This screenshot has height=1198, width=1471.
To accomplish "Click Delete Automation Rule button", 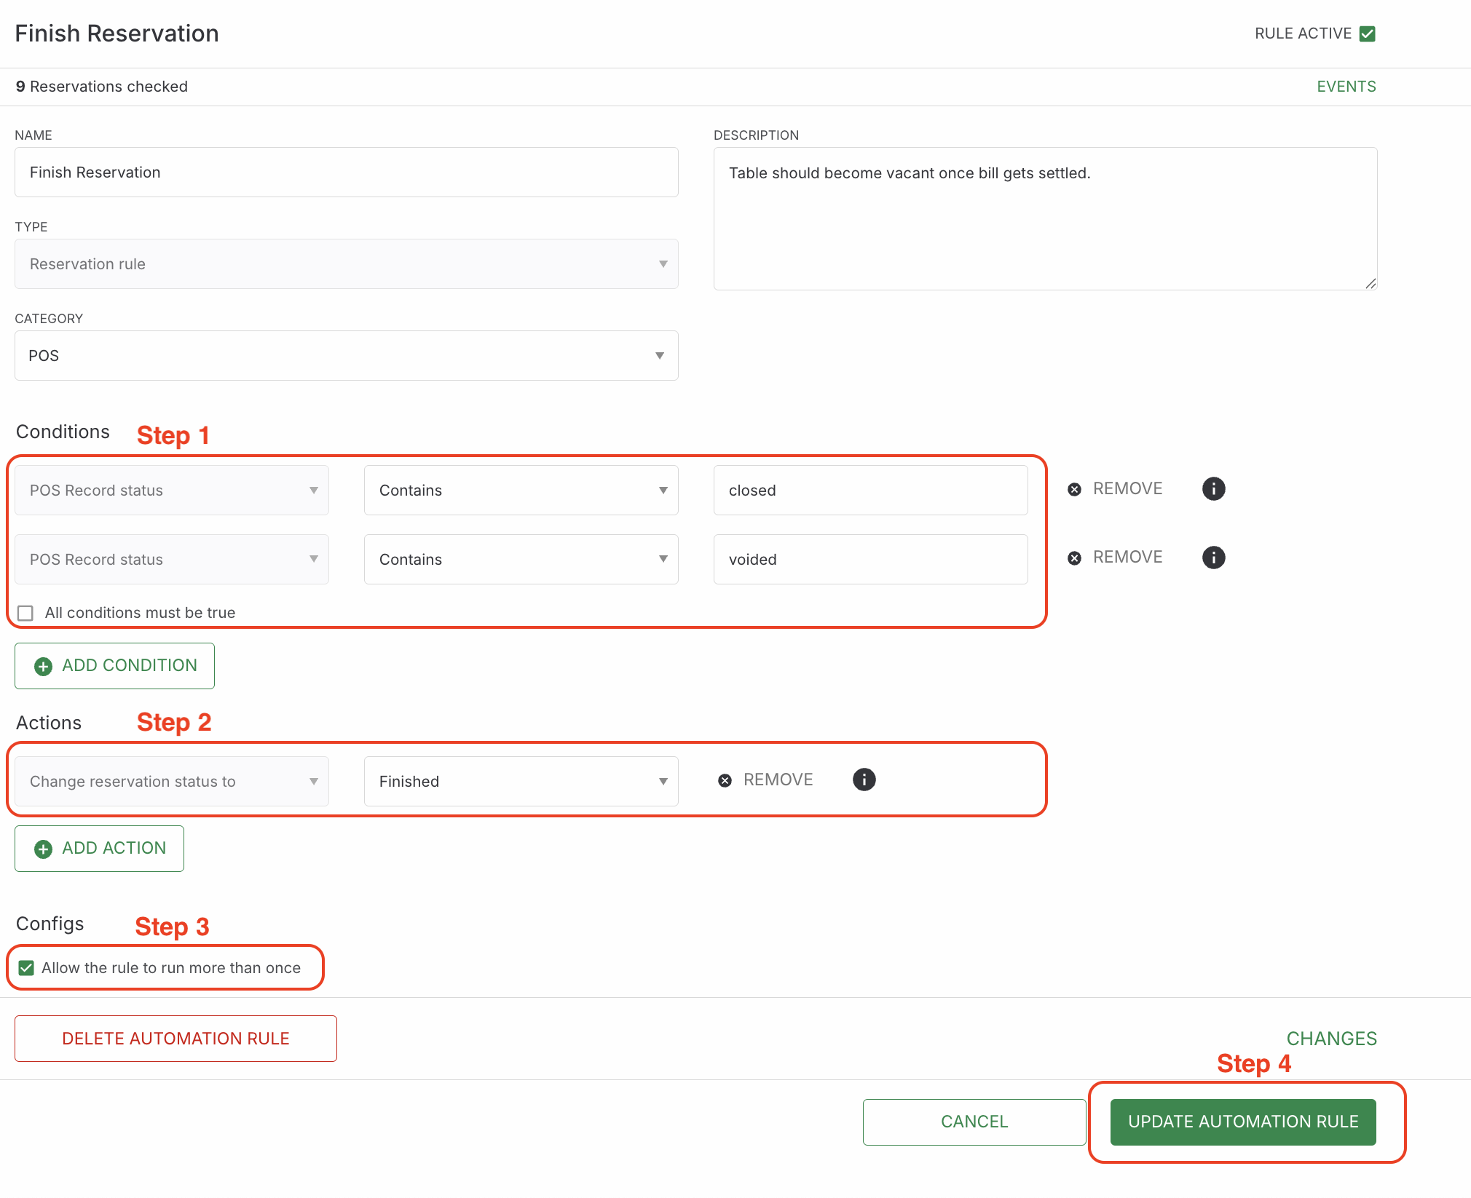I will point(176,1039).
